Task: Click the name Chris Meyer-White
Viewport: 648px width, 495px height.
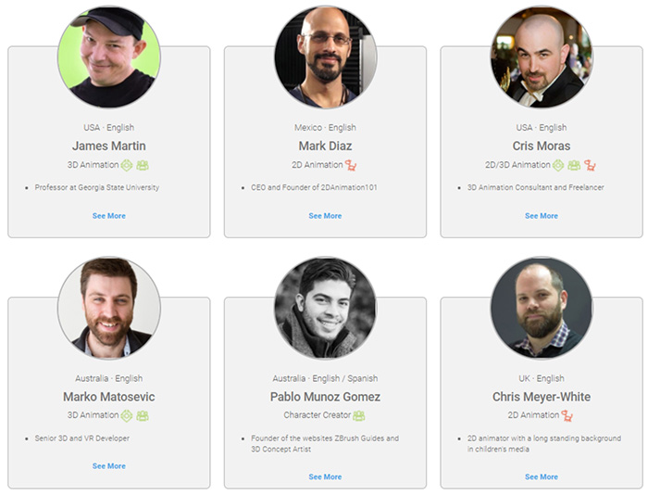Action: tap(542, 397)
